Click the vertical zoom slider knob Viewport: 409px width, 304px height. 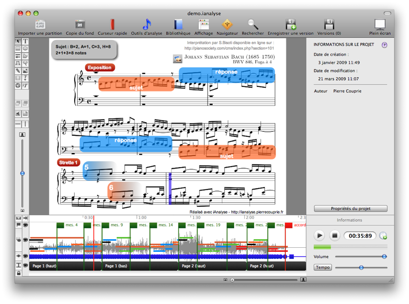tap(22, 173)
